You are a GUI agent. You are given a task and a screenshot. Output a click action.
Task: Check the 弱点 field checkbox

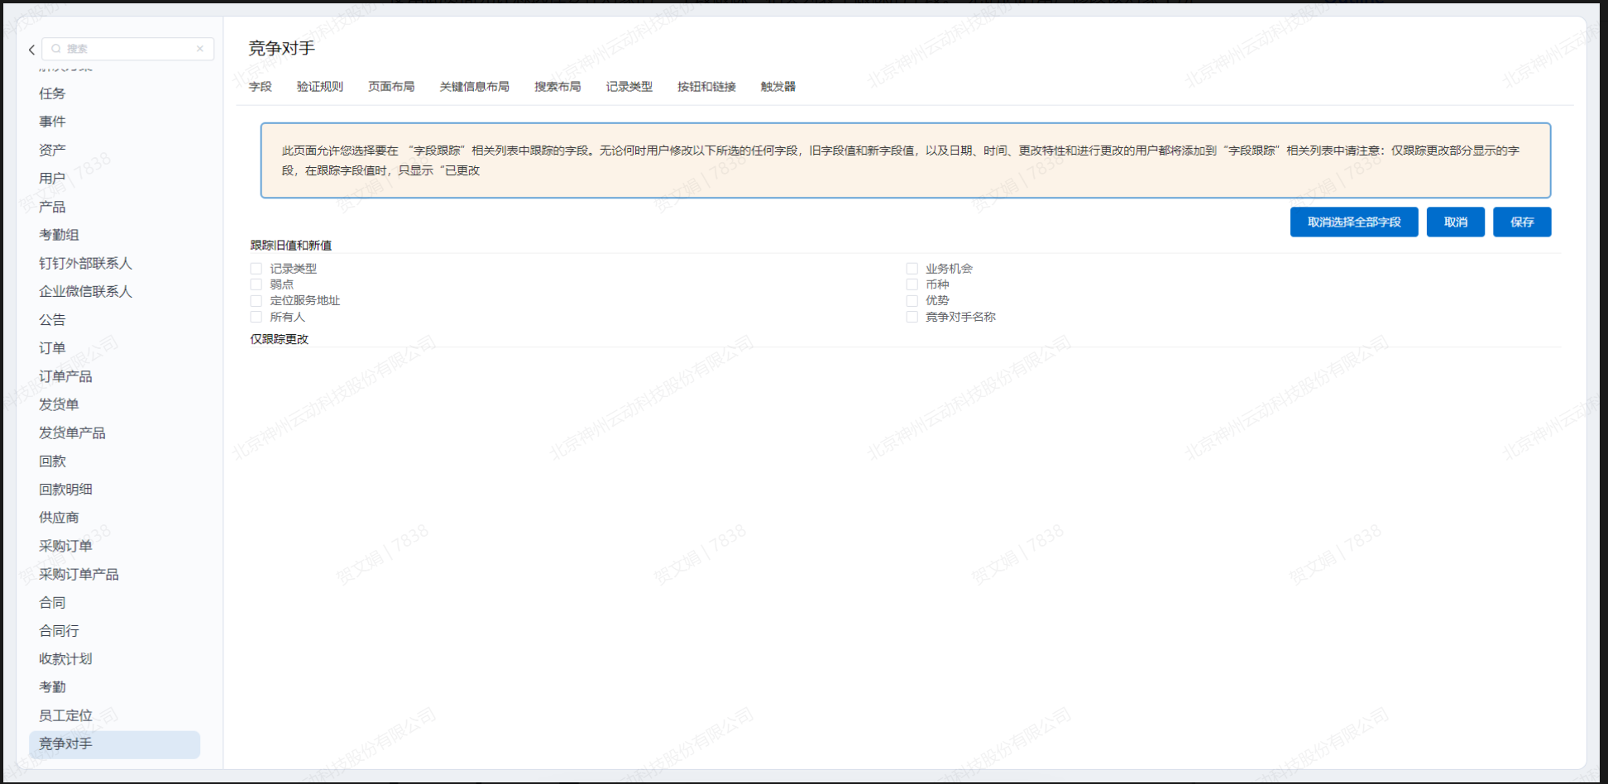[256, 284]
